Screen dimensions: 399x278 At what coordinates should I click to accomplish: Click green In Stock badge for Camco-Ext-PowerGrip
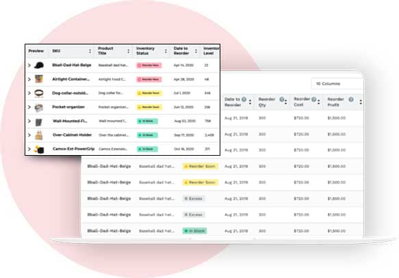click(x=147, y=149)
